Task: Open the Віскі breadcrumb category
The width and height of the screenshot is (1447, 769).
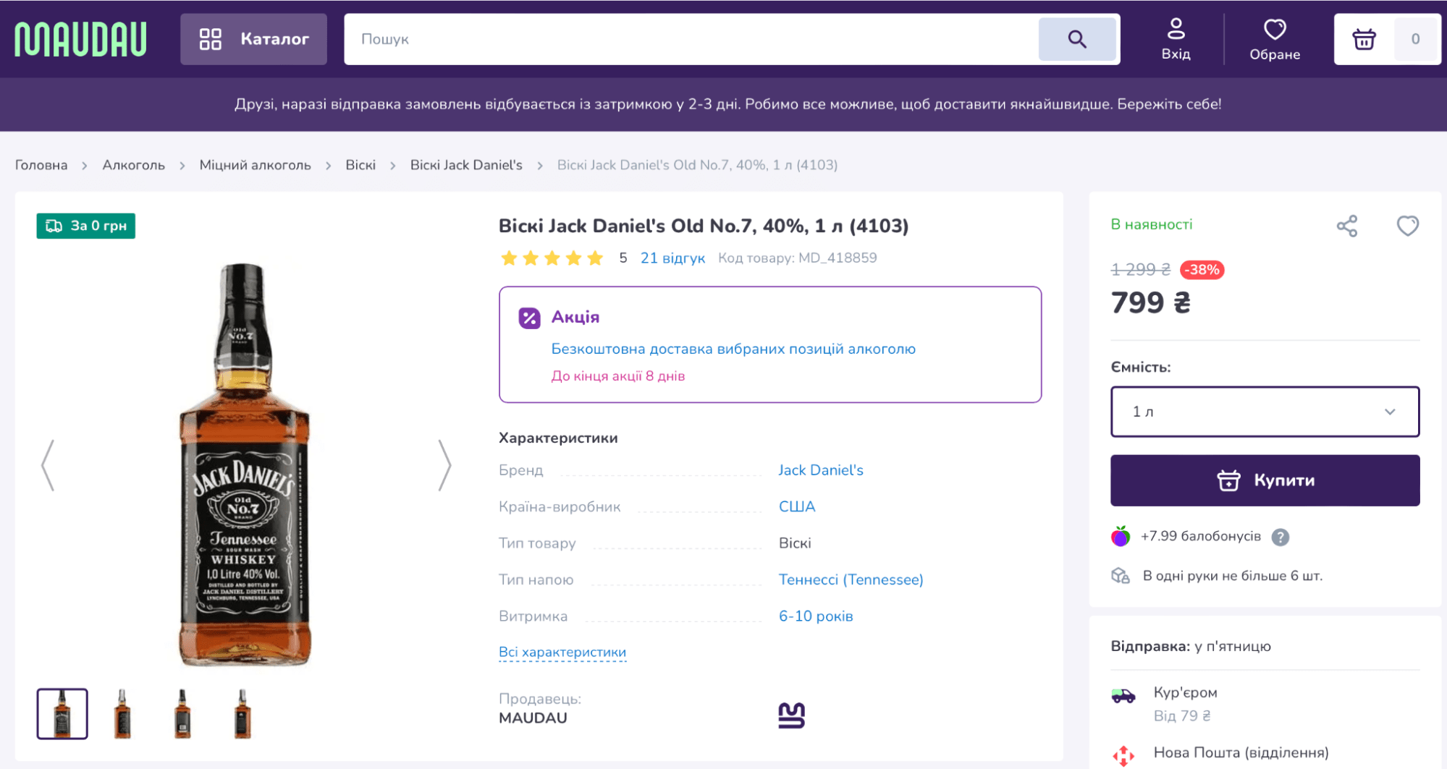Action: (x=360, y=165)
